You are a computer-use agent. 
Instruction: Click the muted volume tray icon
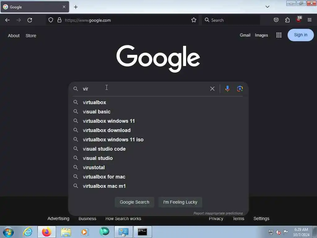278,232
